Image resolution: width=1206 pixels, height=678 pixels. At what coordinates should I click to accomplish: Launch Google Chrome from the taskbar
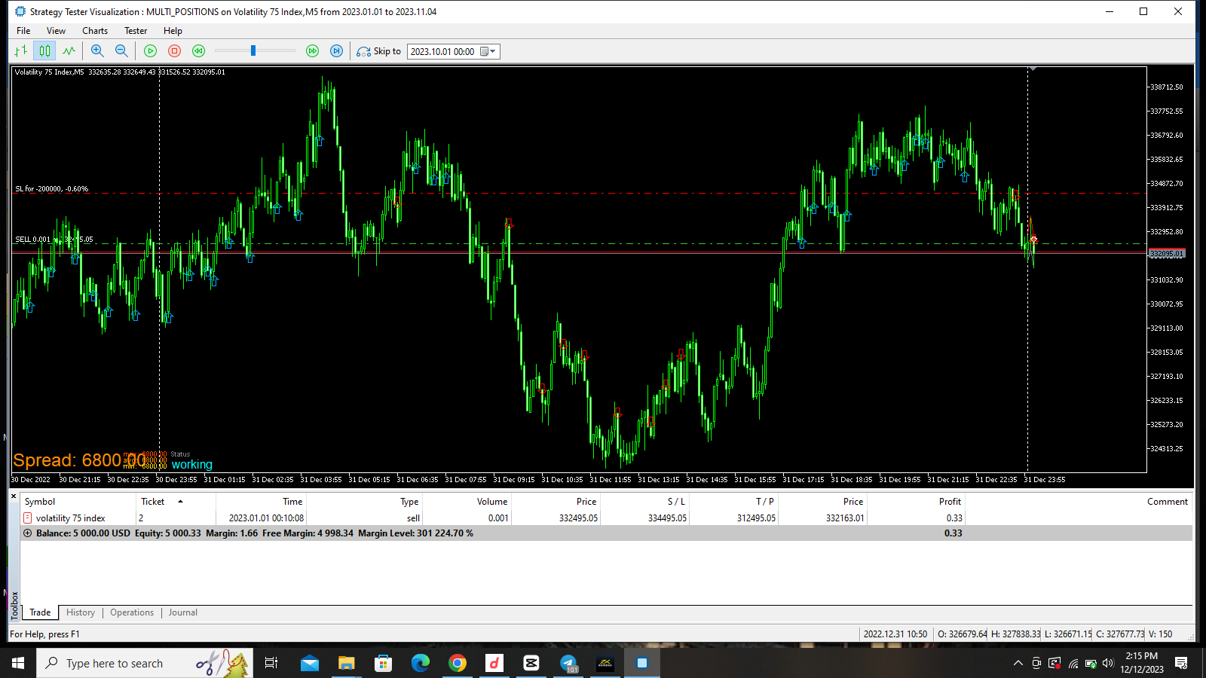(x=457, y=663)
